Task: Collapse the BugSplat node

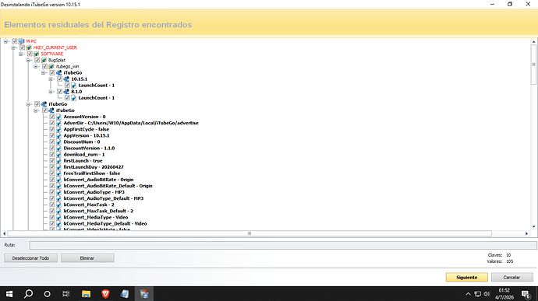Action: tap(29, 60)
